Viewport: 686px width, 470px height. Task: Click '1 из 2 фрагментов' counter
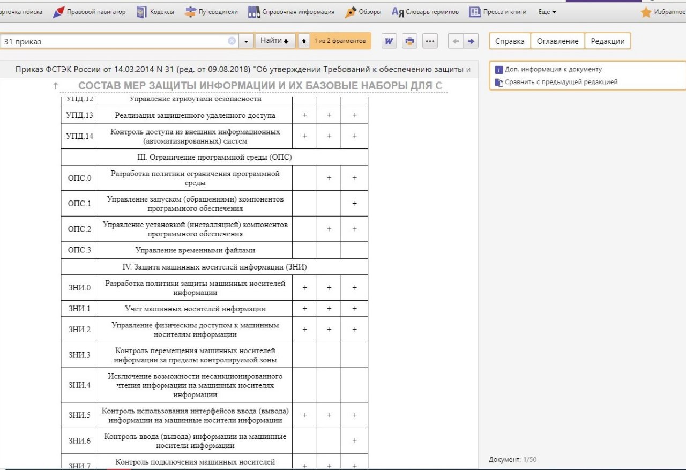tap(340, 41)
